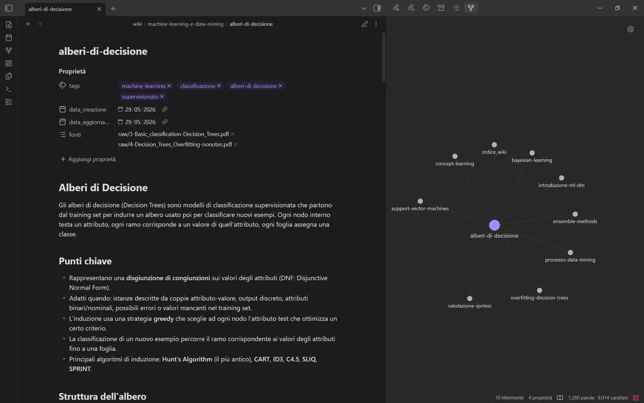The width and height of the screenshot is (644, 403).
Task: Open a new tab with the plus button
Action: 113,9
